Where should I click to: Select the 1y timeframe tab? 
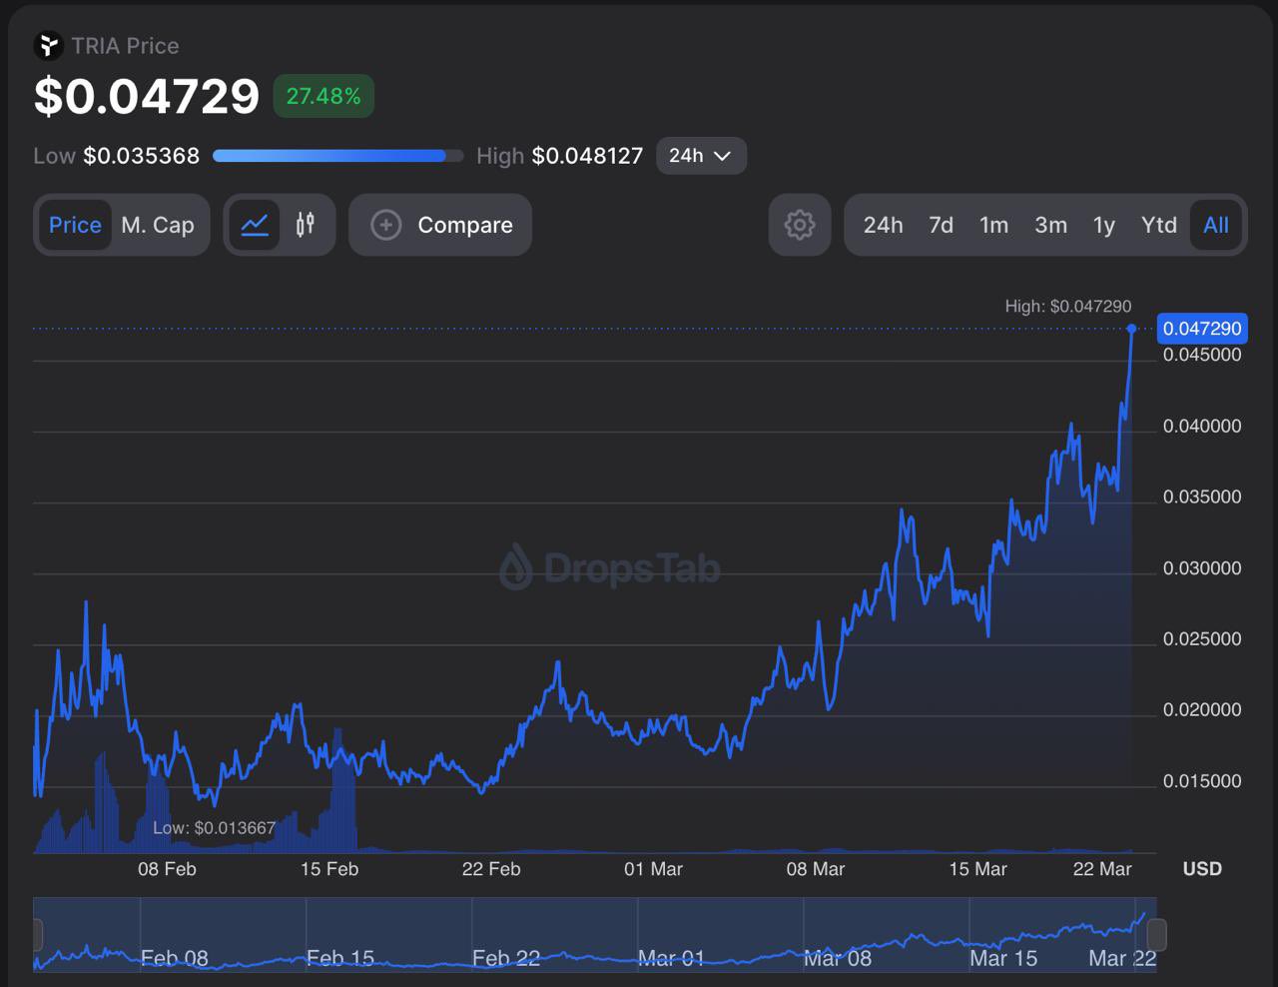point(1103,225)
